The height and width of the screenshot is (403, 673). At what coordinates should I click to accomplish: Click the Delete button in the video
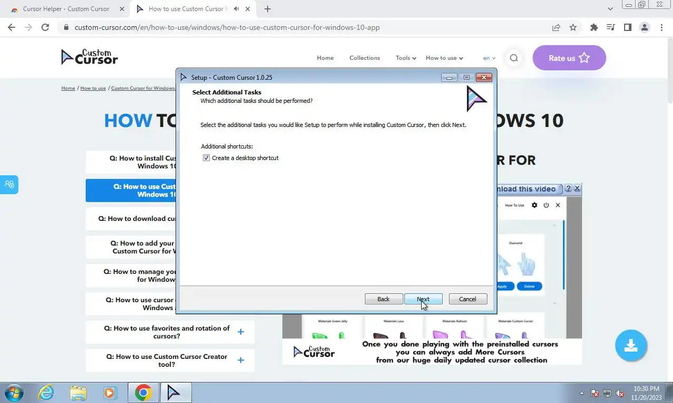click(529, 287)
